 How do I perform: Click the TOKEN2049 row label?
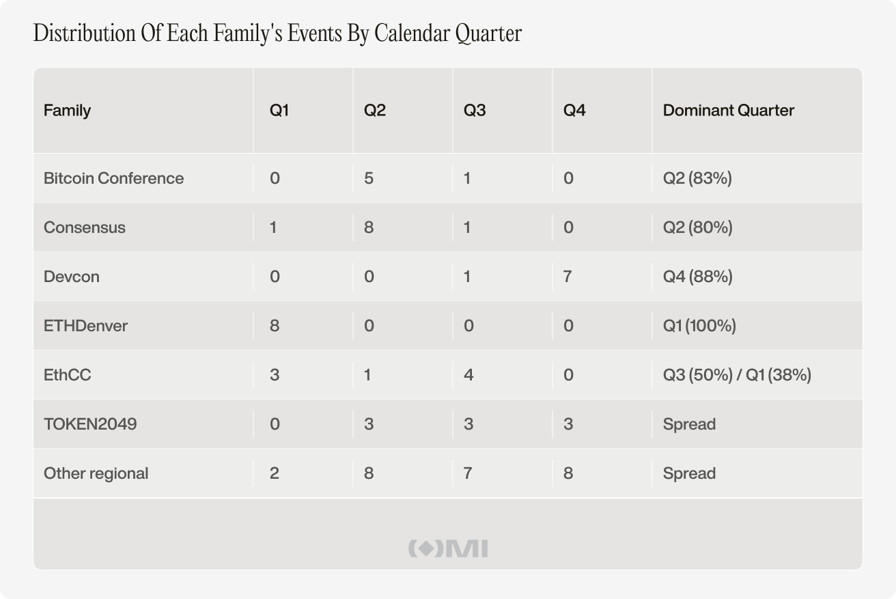(90, 424)
